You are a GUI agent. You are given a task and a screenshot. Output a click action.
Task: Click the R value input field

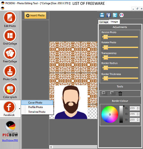133,108
